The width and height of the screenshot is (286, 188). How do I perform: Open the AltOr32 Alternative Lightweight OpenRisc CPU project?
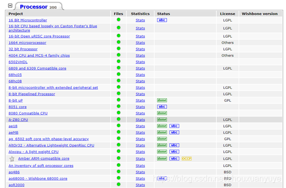[x=52, y=146]
